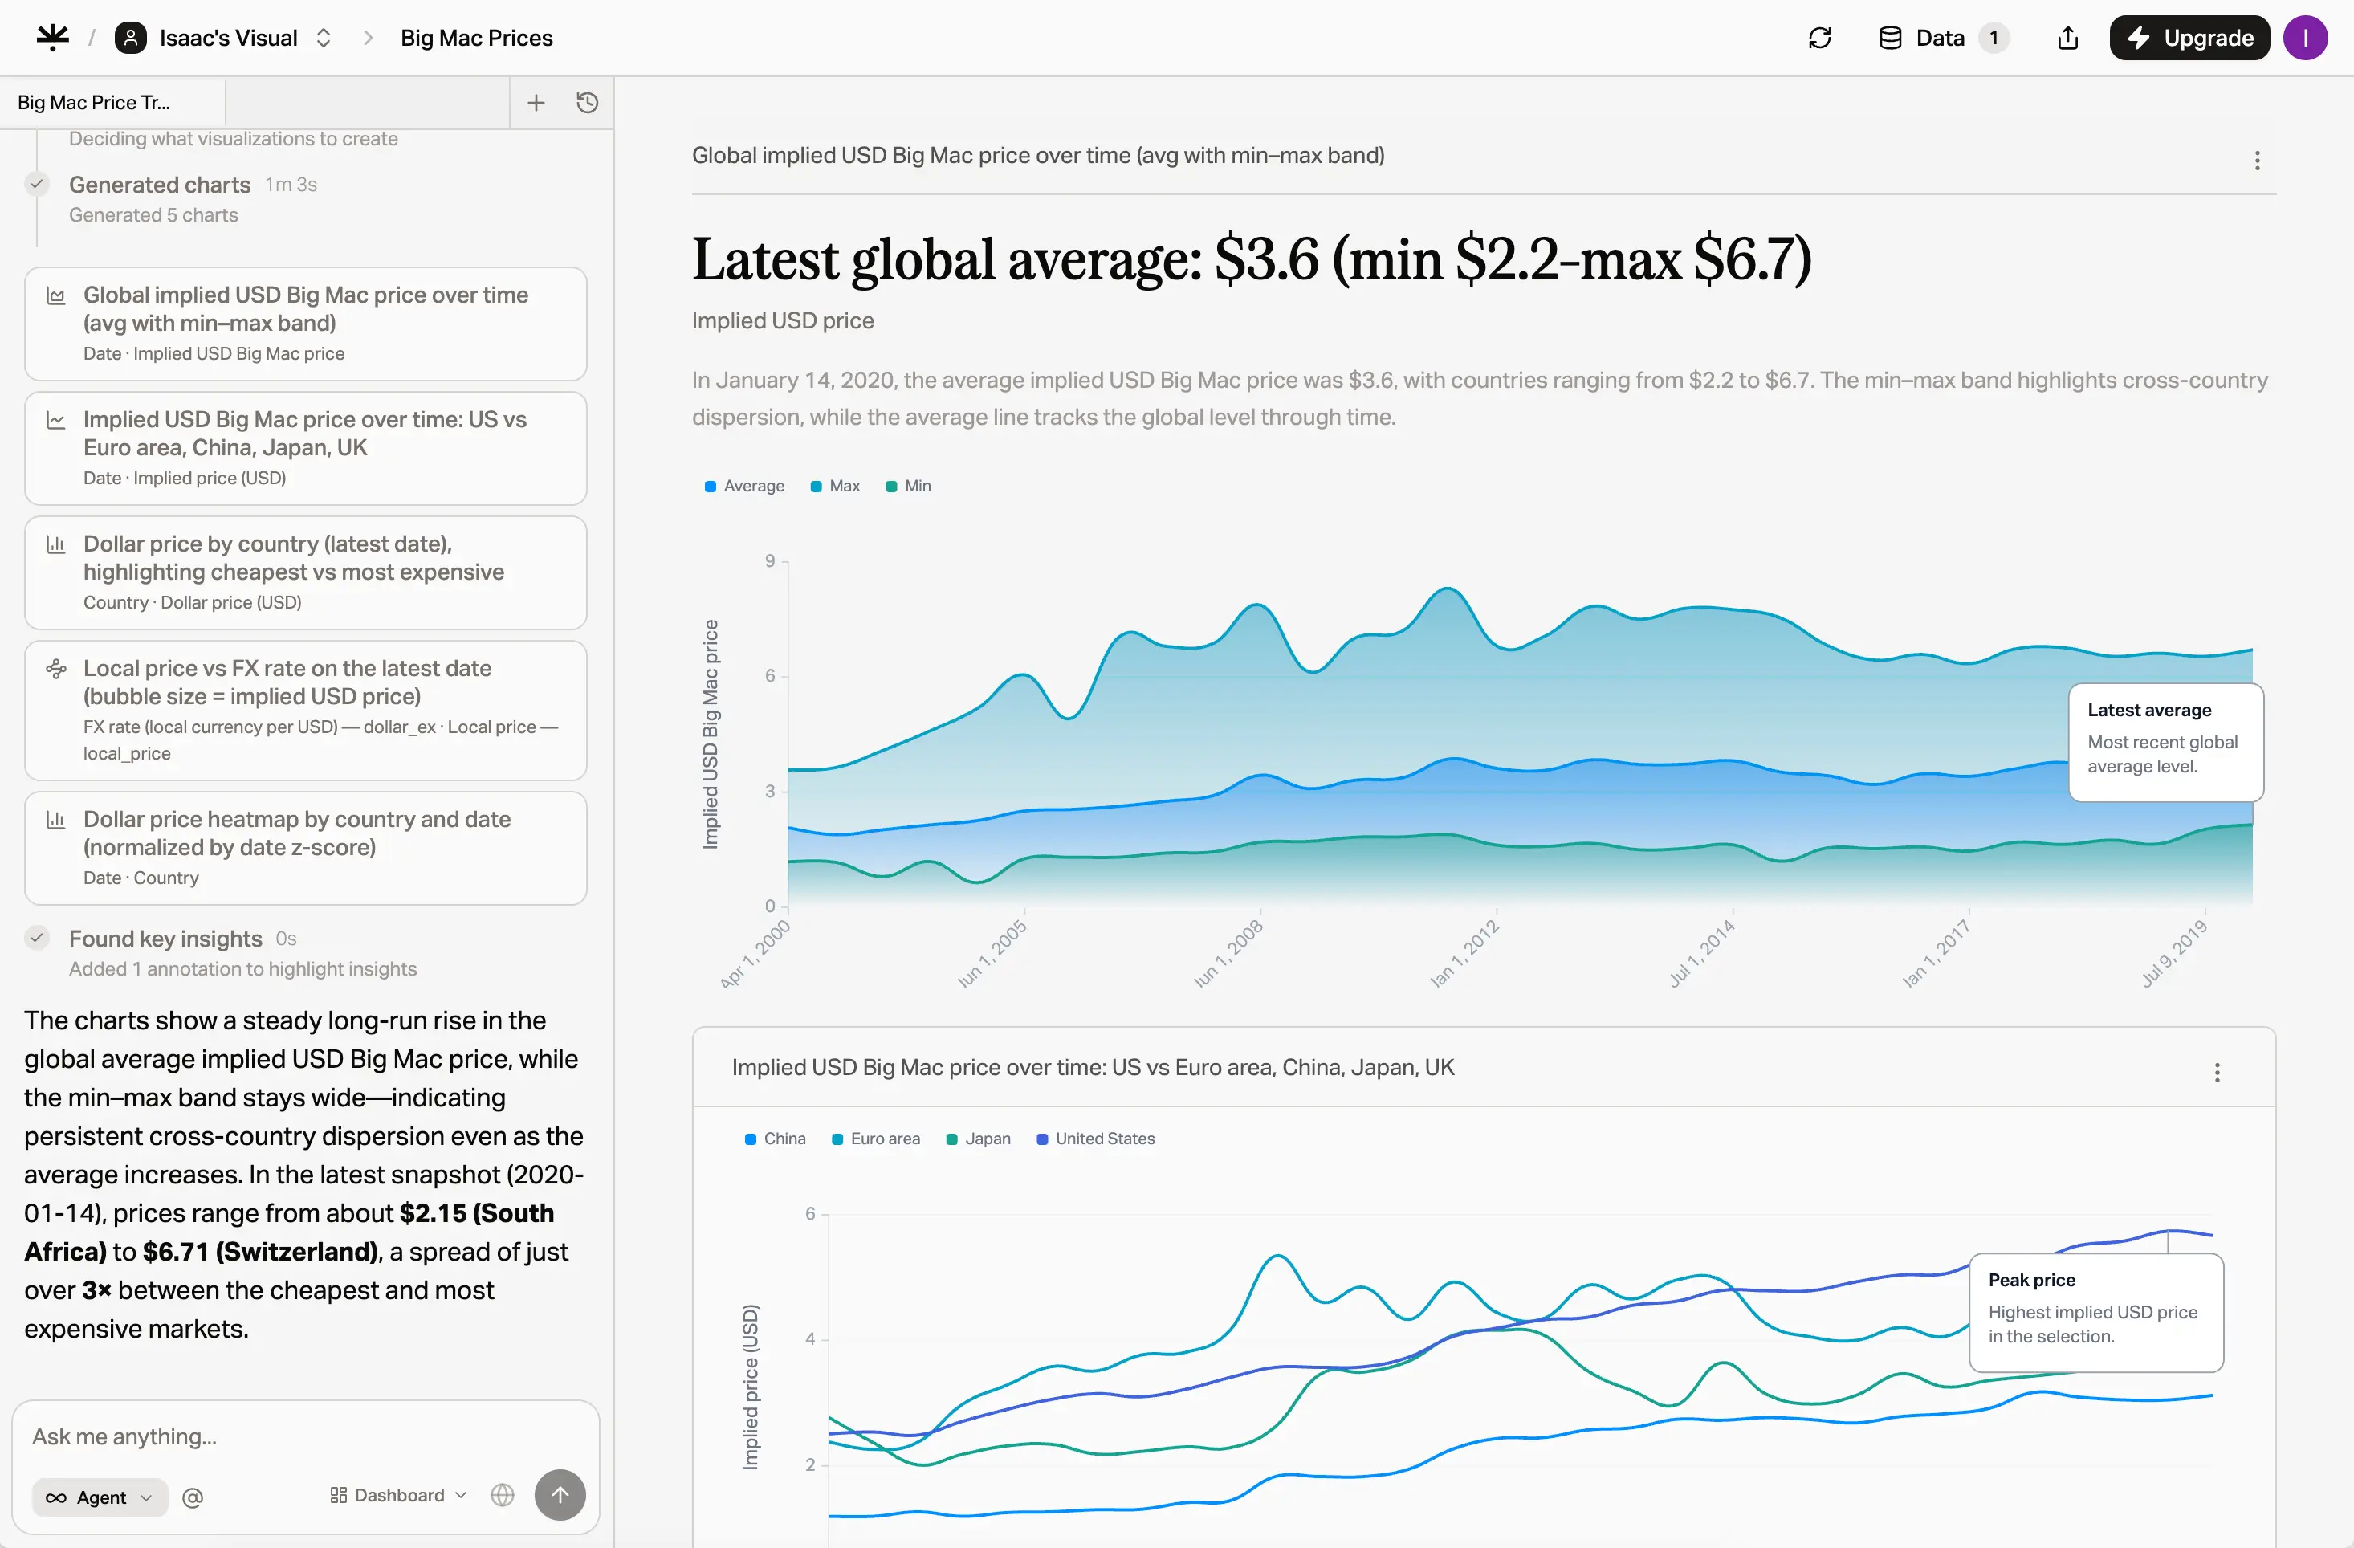Select the globe icon next to the send button
This screenshot has width=2354, height=1548.
[502, 1496]
